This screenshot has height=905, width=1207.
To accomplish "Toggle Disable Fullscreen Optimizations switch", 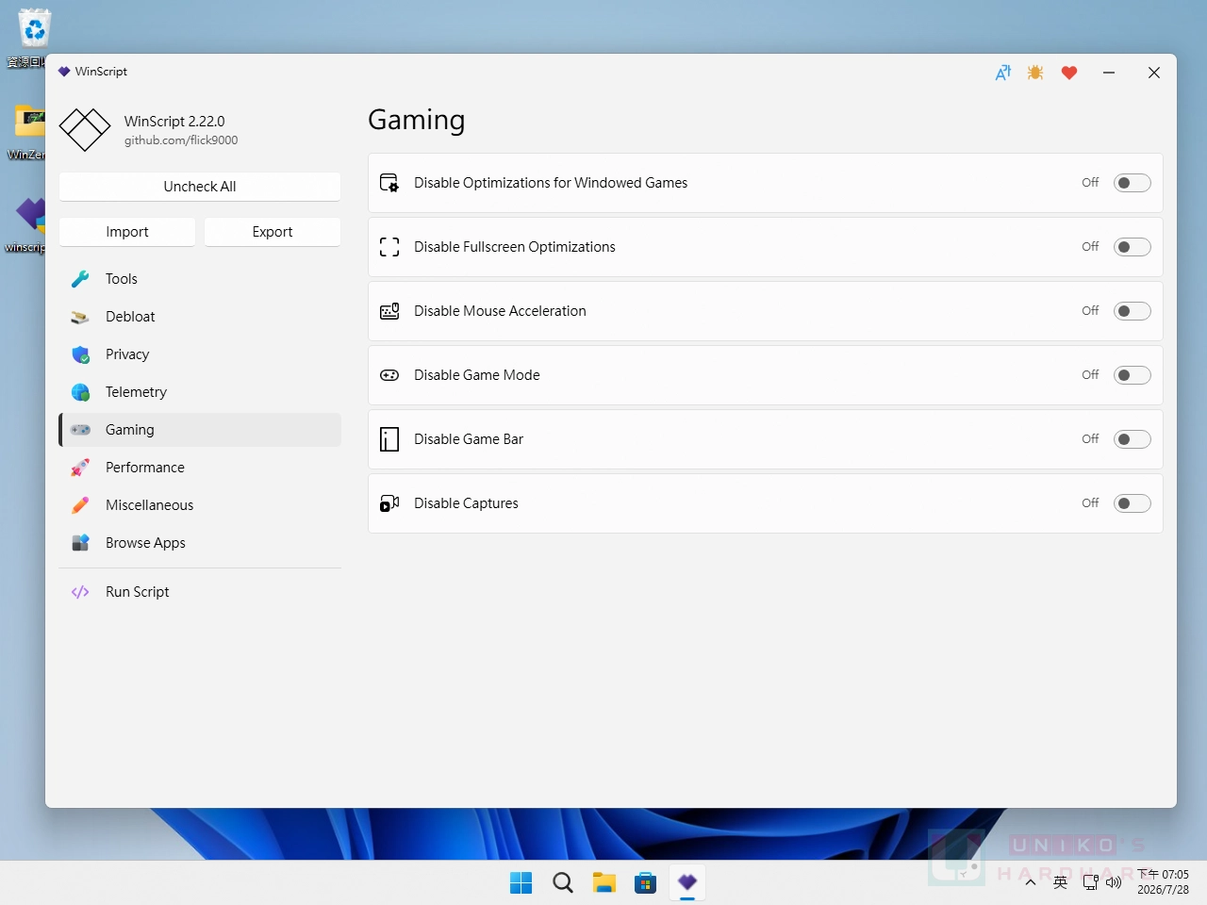I will (x=1133, y=247).
